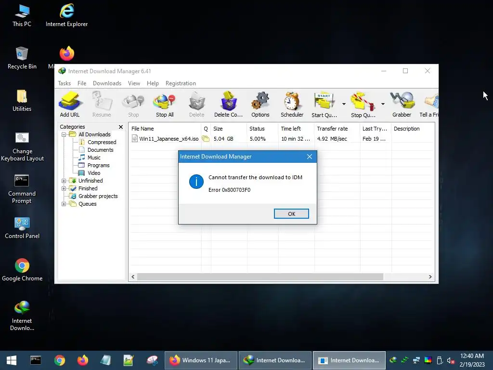This screenshot has width=493, height=370.
Task: Expand the Unfinished category
Action: click(x=64, y=181)
